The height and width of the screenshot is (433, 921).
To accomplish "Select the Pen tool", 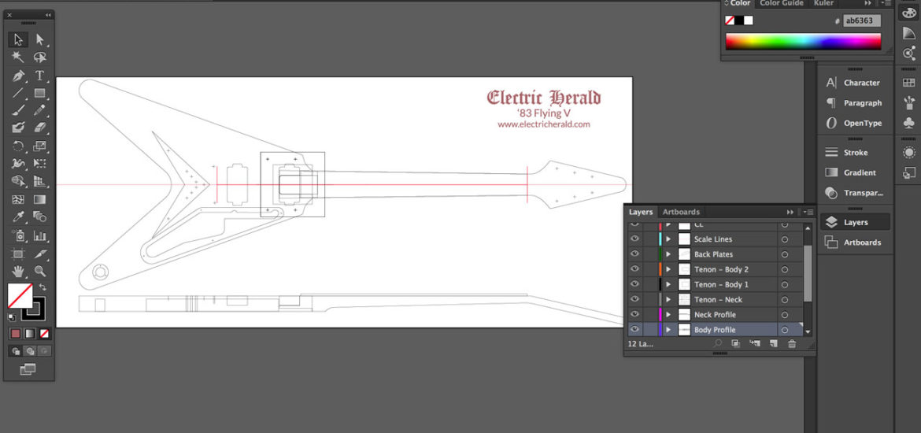I will tap(18, 76).
